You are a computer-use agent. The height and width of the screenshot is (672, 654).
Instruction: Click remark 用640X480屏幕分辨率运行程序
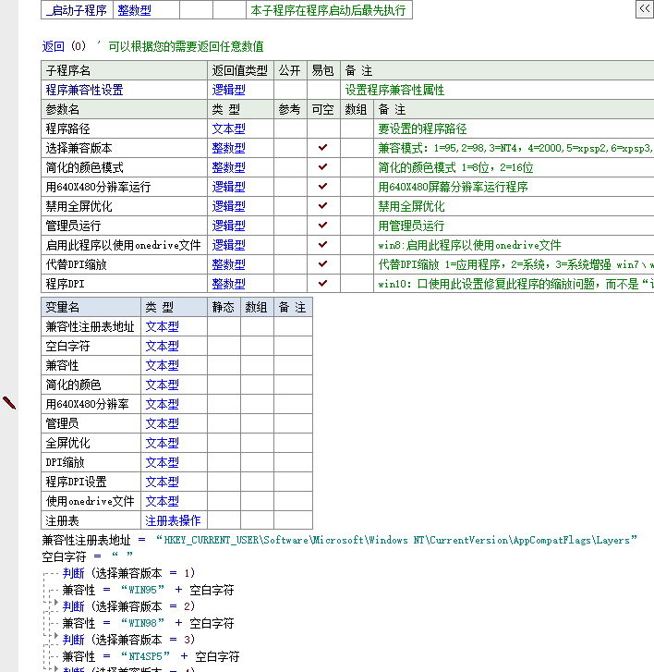pos(454,187)
